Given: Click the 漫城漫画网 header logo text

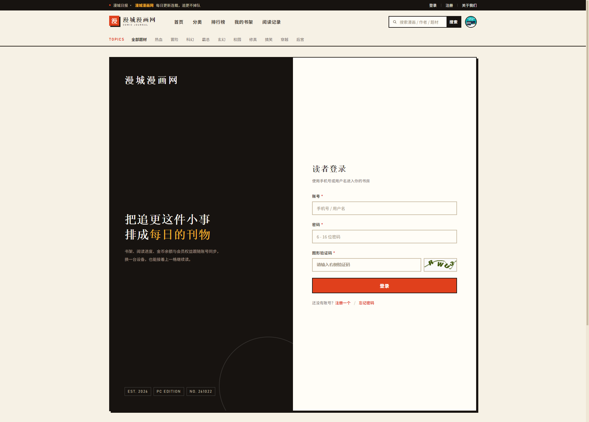Looking at the screenshot, I should [x=139, y=20].
